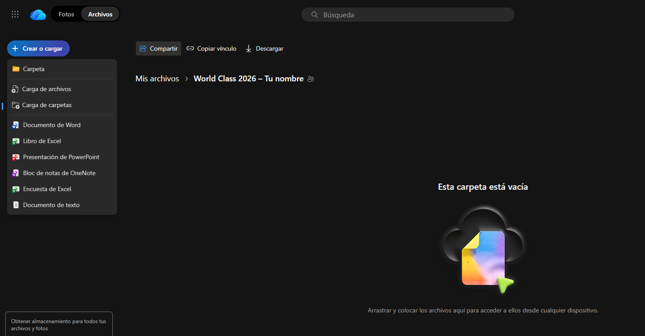Screen dimensions: 645x336
Task: Click the OneNote notebook icon
Action: point(16,173)
